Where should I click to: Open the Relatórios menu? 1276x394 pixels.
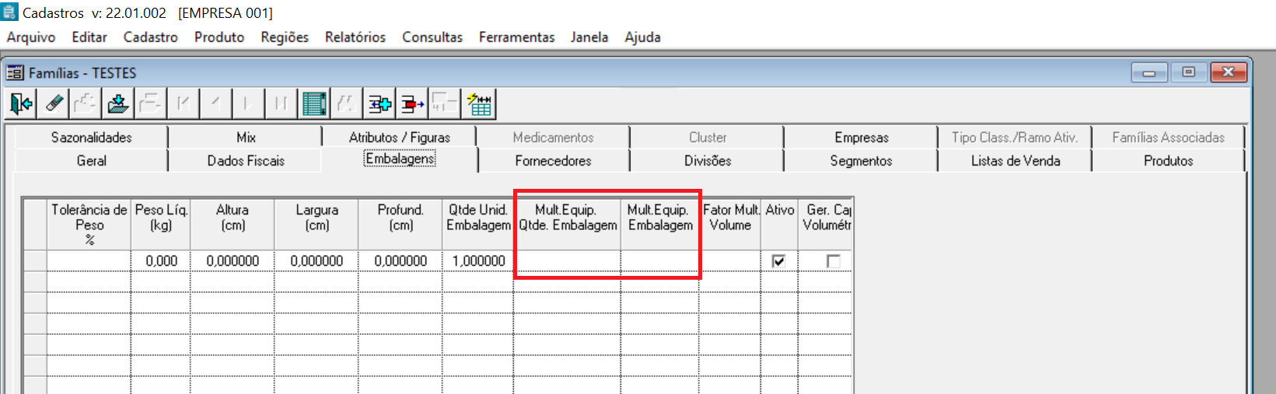tap(355, 37)
